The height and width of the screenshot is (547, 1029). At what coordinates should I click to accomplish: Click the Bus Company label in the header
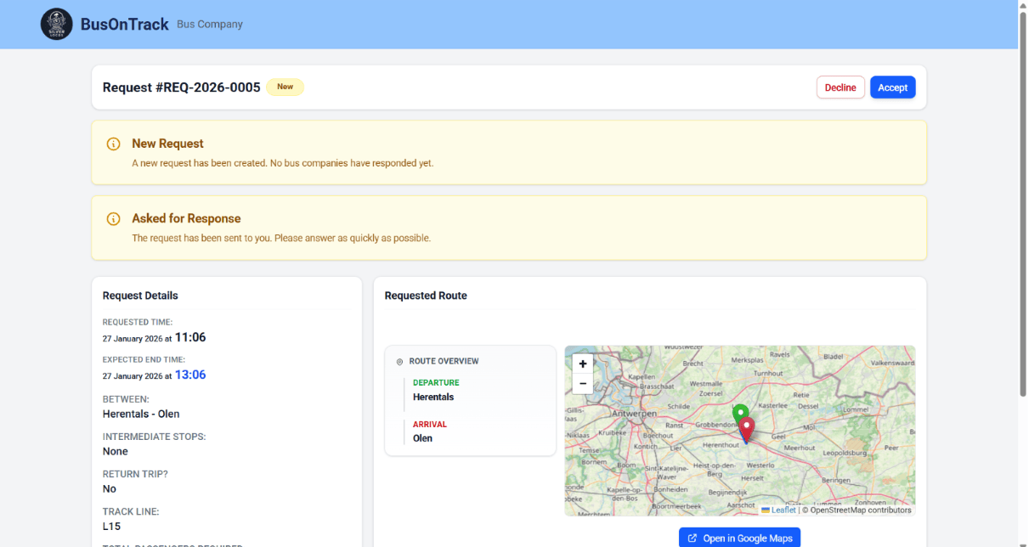click(210, 25)
